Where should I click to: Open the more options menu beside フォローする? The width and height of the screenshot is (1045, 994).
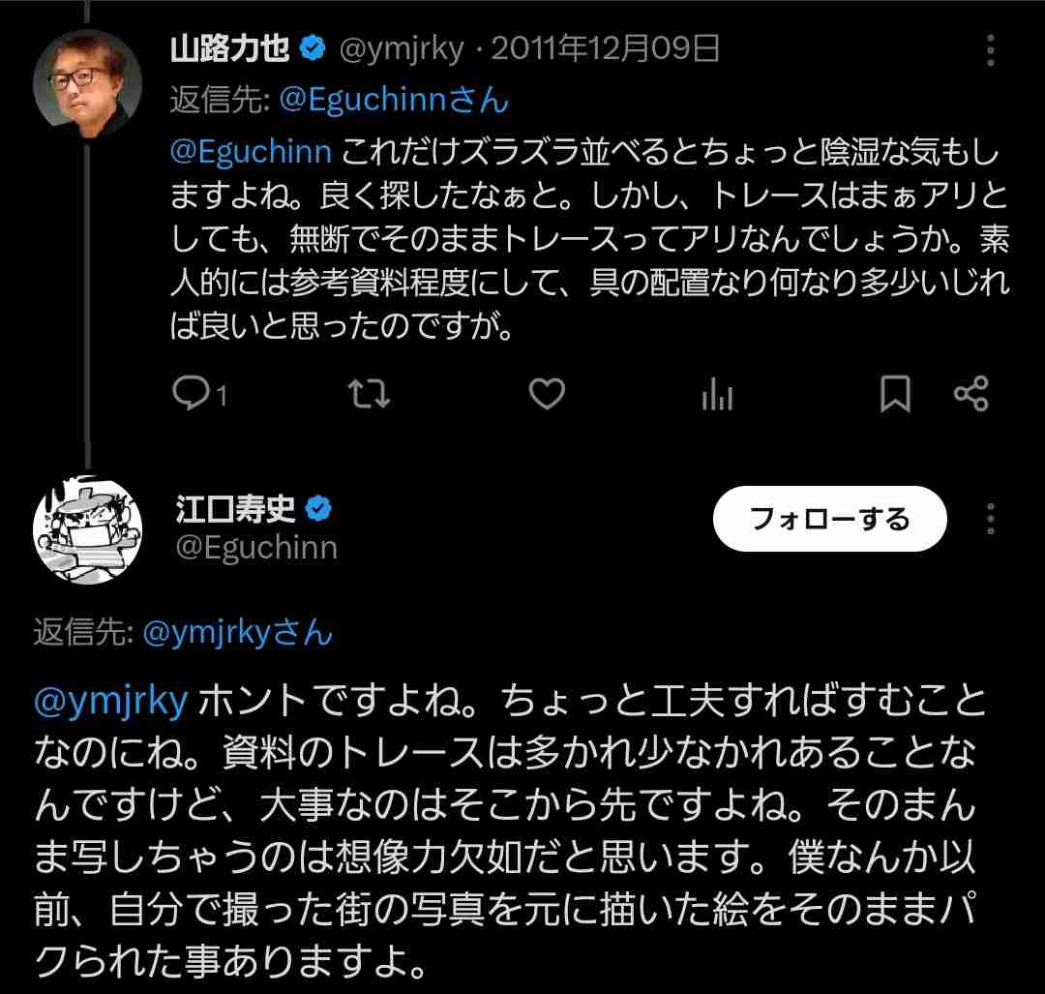tap(991, 518)
